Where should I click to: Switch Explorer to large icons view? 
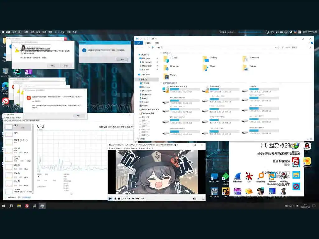click(x=312, y=139)
